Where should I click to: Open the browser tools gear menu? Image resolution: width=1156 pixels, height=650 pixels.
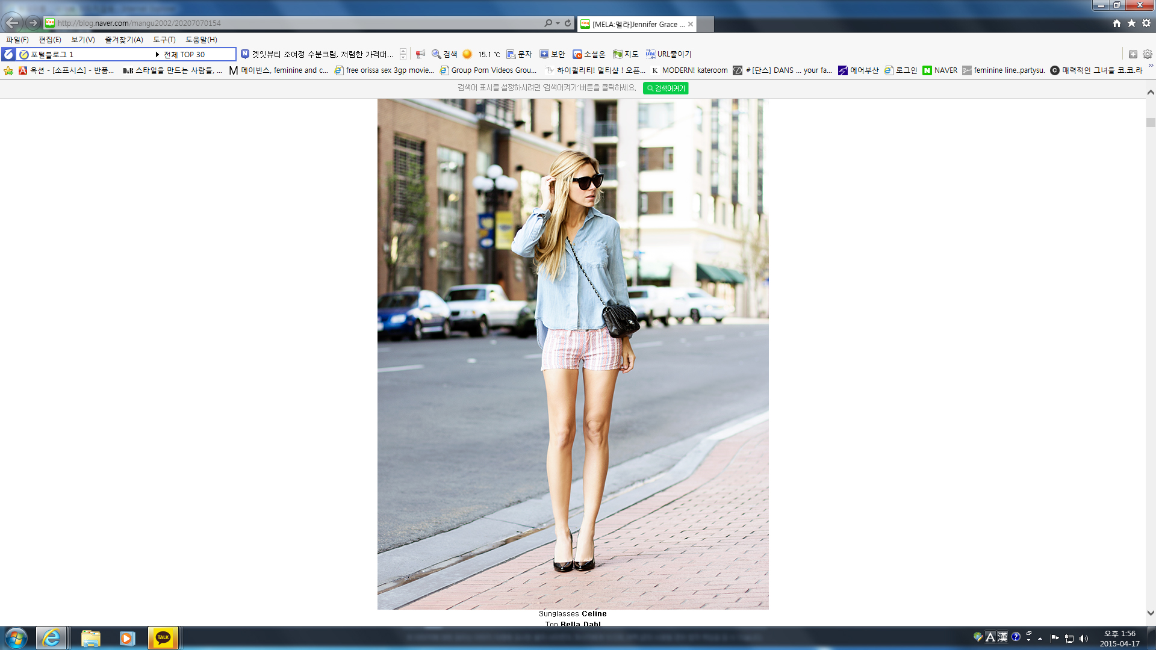(x=1146, y=23)
